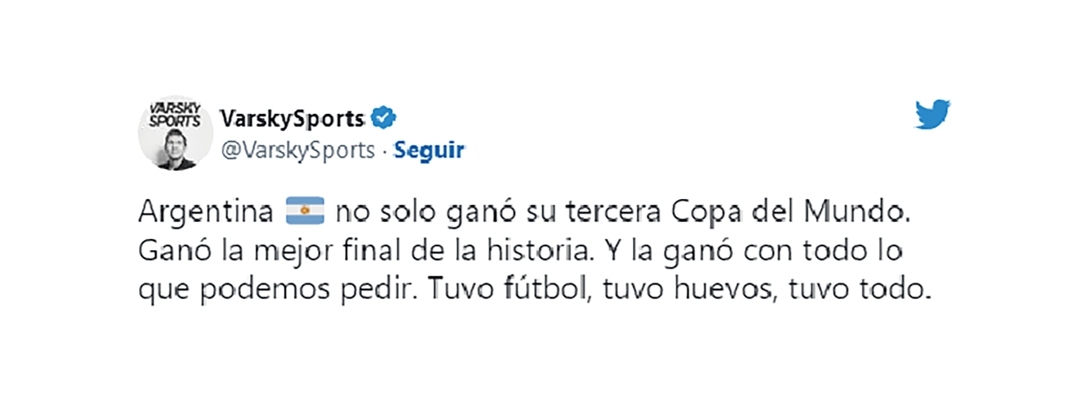Click the word "Argentina" in the tweet
This screenshot has height=404, width=1080.
(x=206, y=212)
